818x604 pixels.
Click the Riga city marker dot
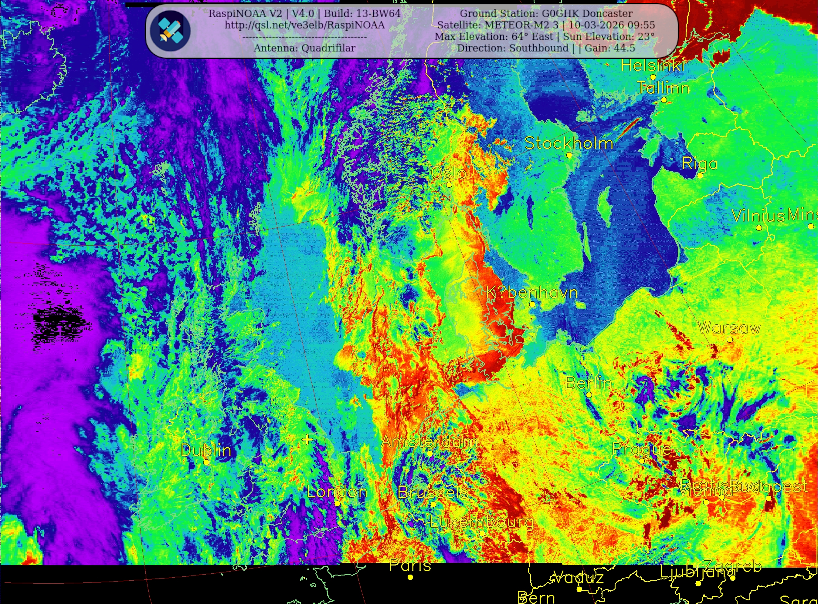point(700,175)
